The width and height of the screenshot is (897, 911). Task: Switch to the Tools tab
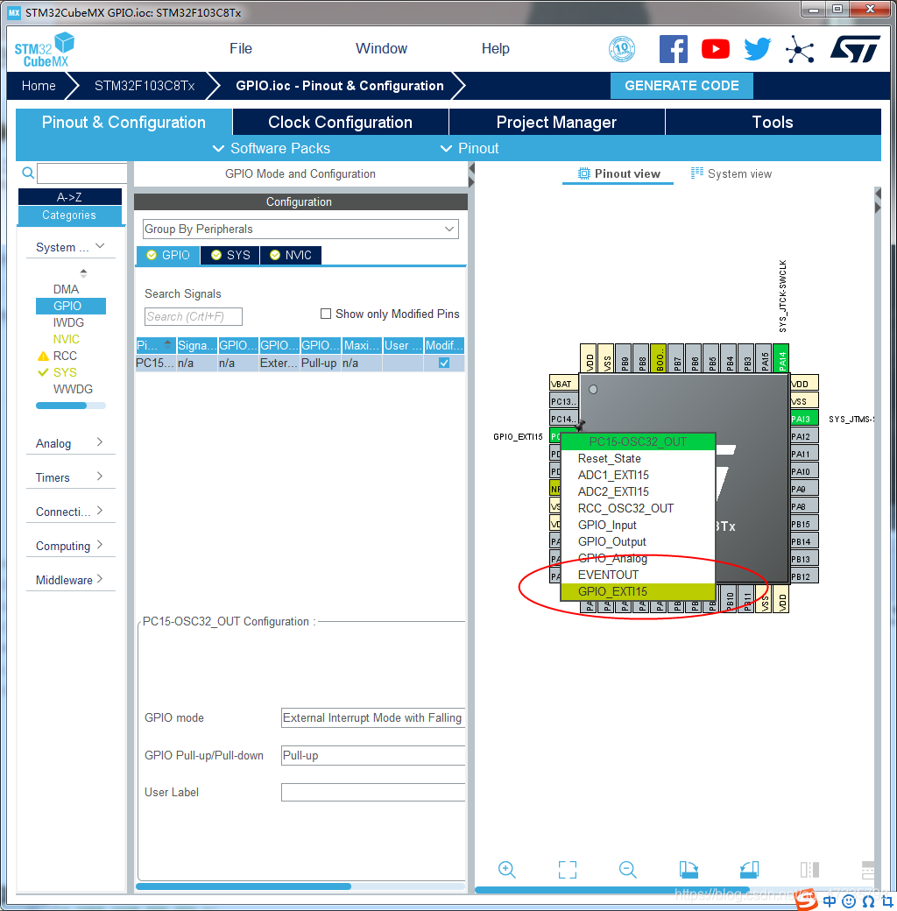pos(773,122)
